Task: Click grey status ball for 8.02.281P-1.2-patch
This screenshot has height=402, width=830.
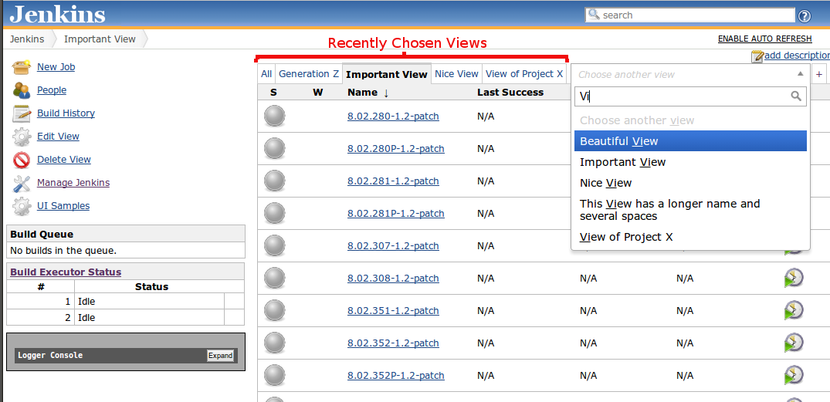Action: 275,213
